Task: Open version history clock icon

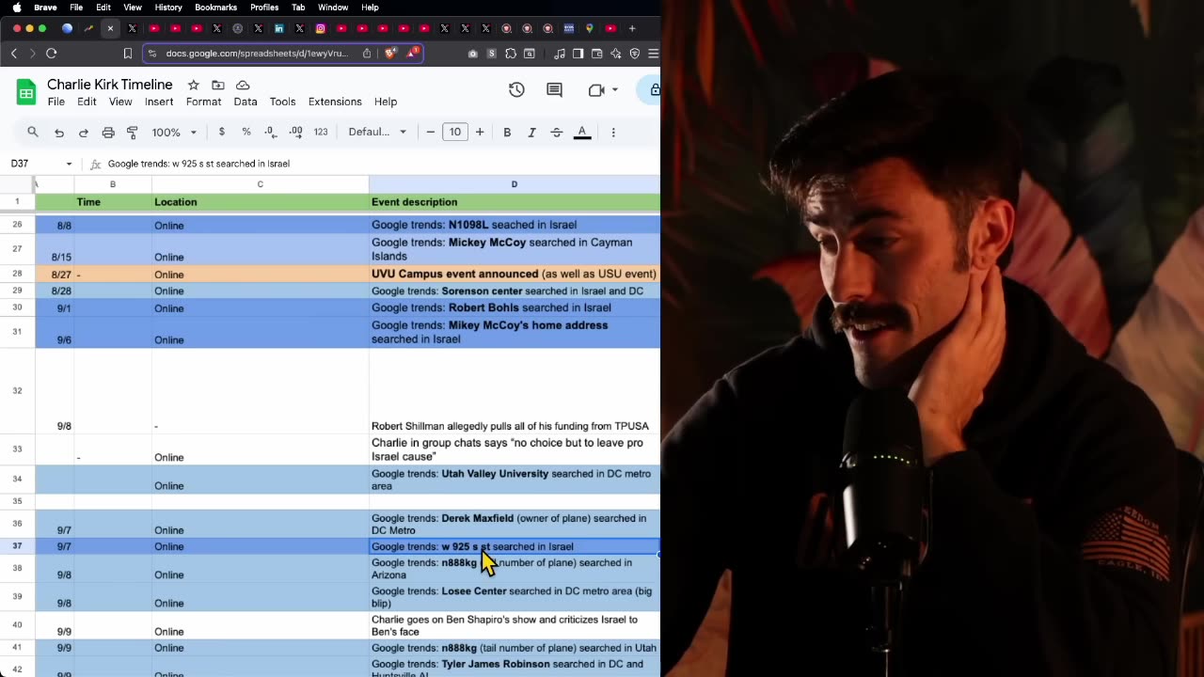Action: [516, 90]
